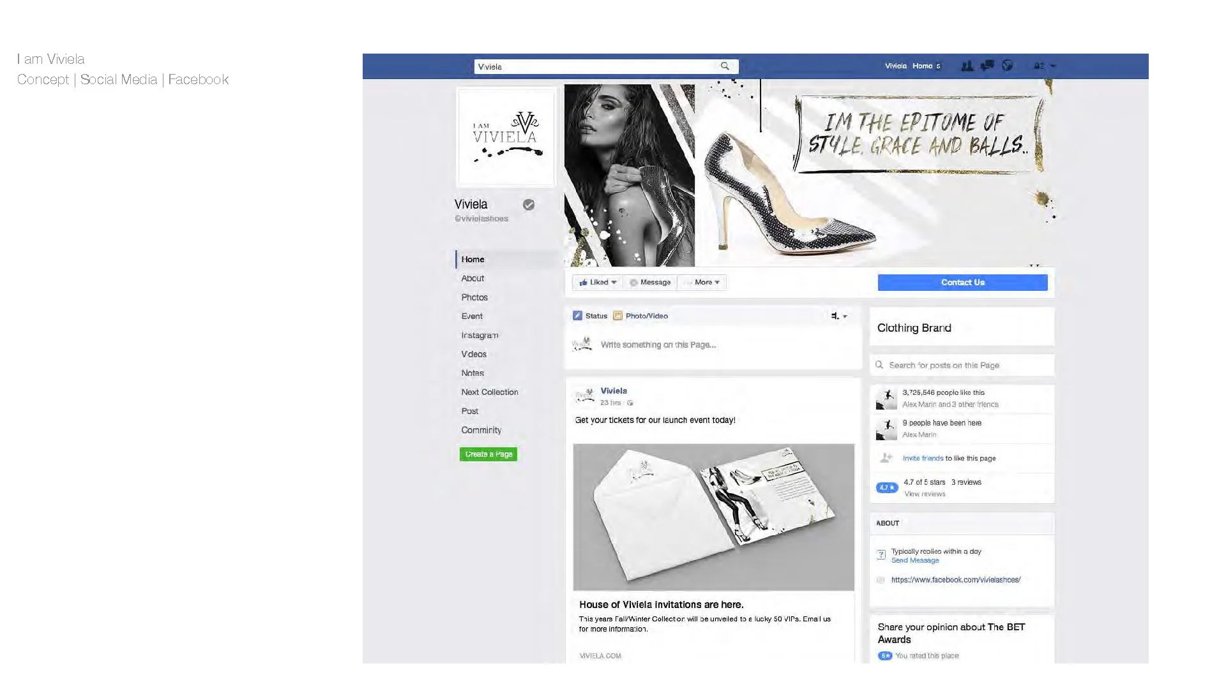Screen dimensions: 1226x689
Task: Click View reviews
Action: coord(925,494)
